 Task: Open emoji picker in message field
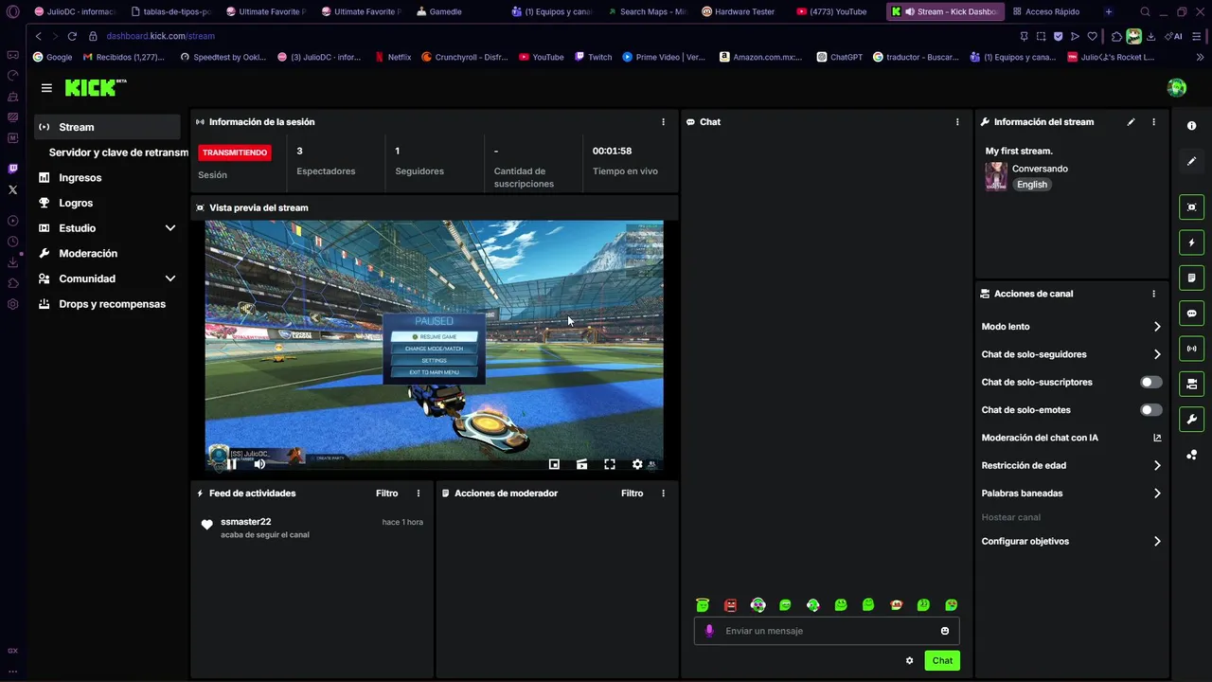(x=945, y=631)
